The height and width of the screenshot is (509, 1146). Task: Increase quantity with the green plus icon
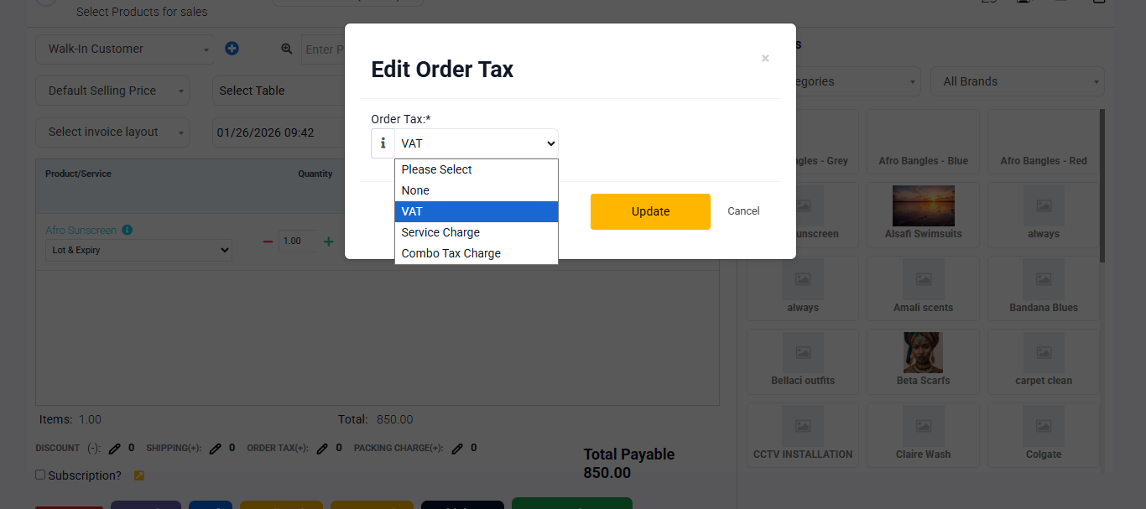coord(329,242)
